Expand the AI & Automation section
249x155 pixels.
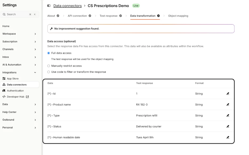click(x=35, y=65)
